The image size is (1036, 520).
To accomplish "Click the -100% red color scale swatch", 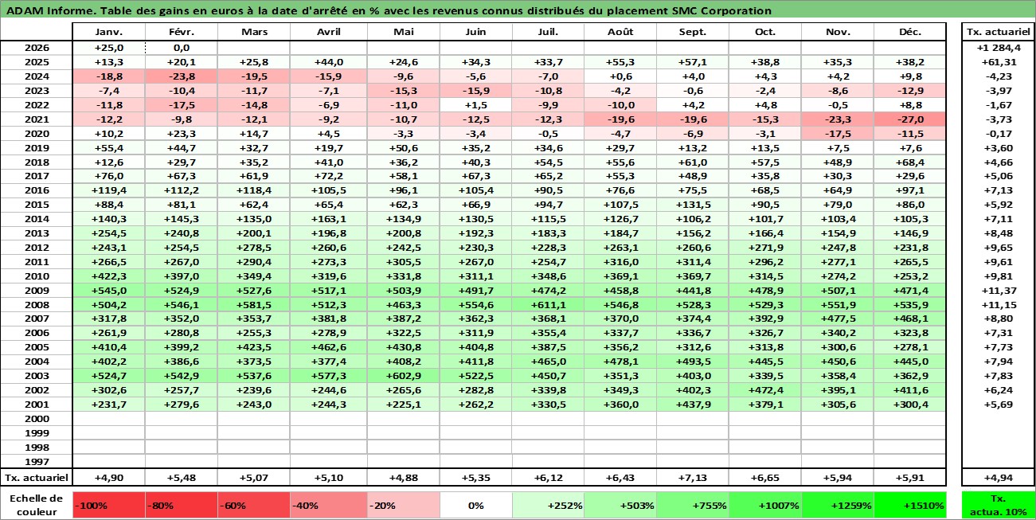I will pos(108,505).
